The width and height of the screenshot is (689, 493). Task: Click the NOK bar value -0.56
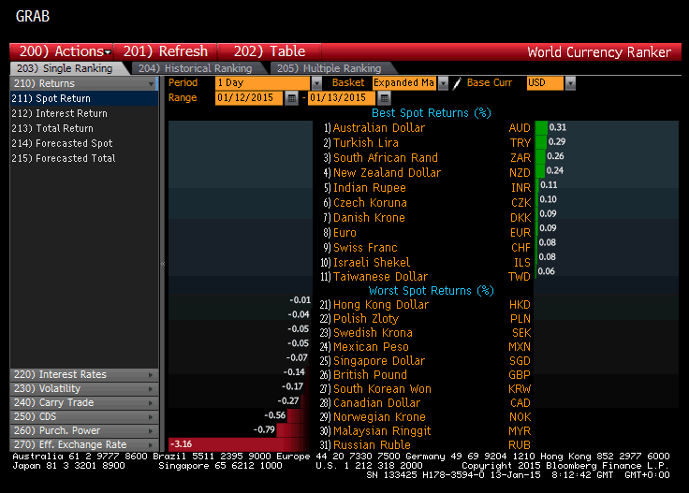point(275,415)
